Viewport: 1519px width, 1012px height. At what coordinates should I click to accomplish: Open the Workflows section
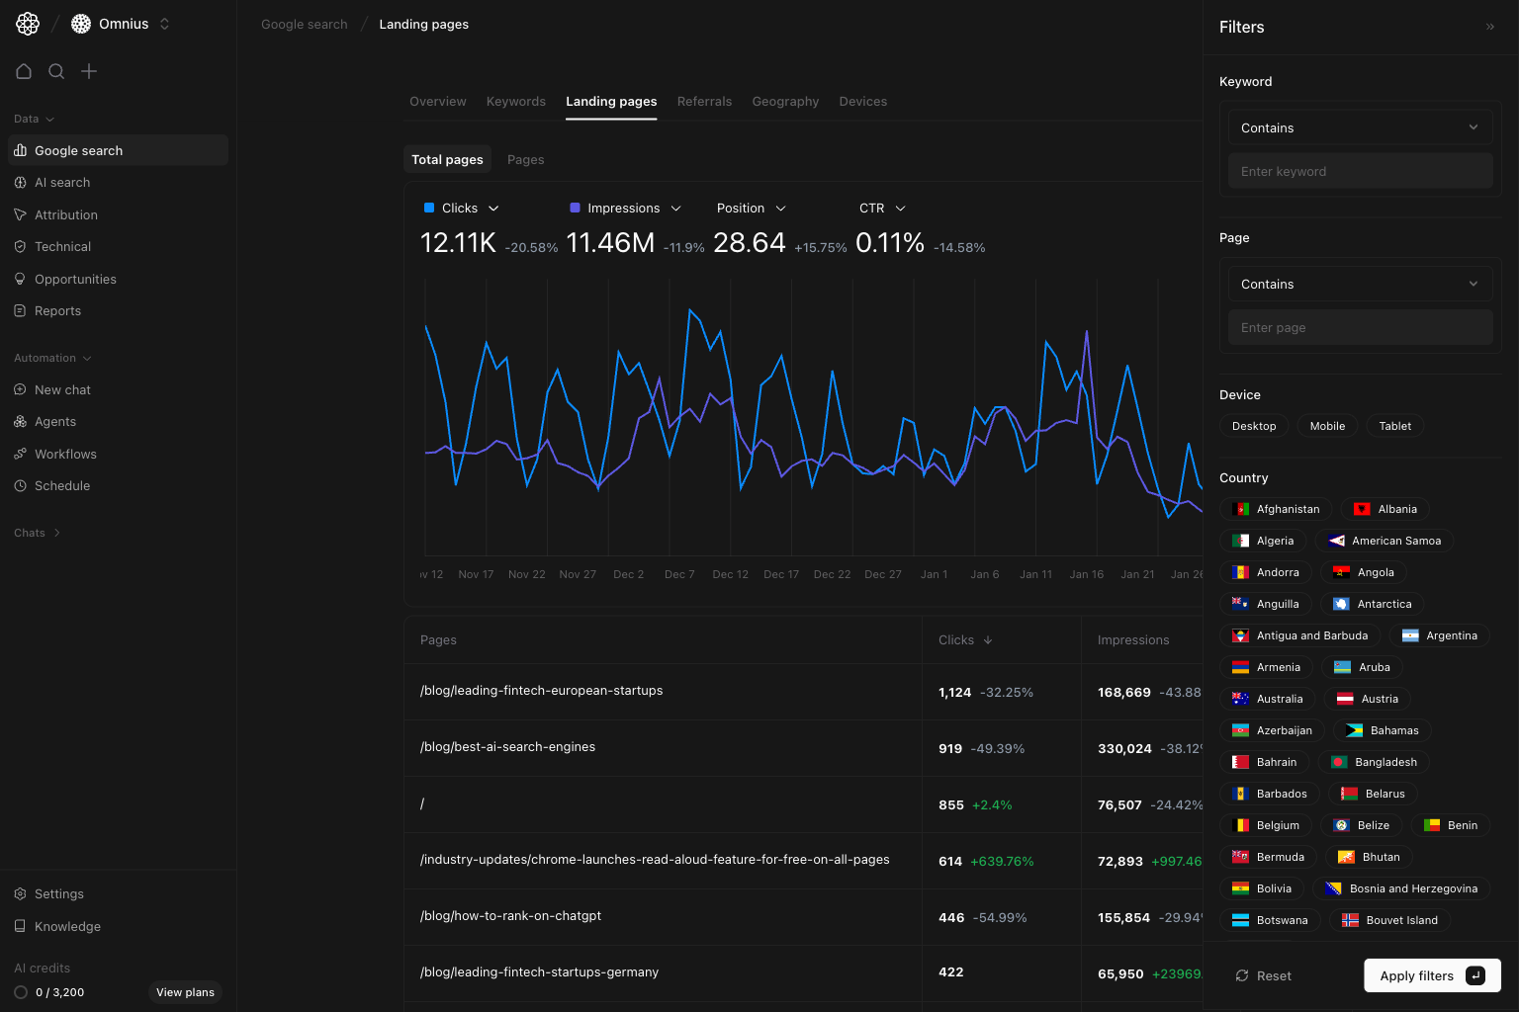[66, 454]
